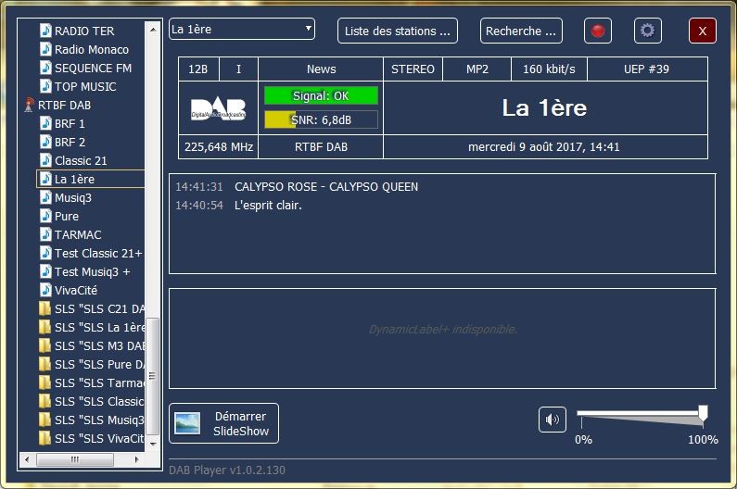Image resolution: width=737 pixels, height=489 pixels.
Task: Click the Signal OK indicator
Action: pos(321,95)
